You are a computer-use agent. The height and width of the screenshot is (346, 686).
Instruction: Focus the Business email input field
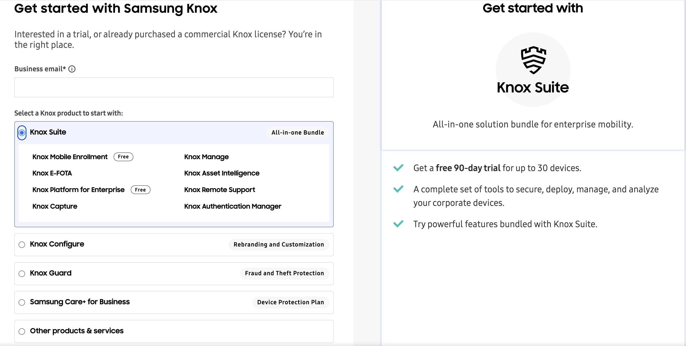[x=174, y=87]
